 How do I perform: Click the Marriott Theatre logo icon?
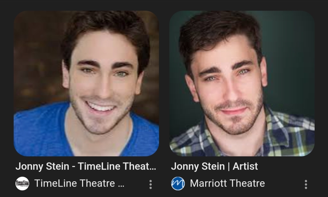pos(178,183)
